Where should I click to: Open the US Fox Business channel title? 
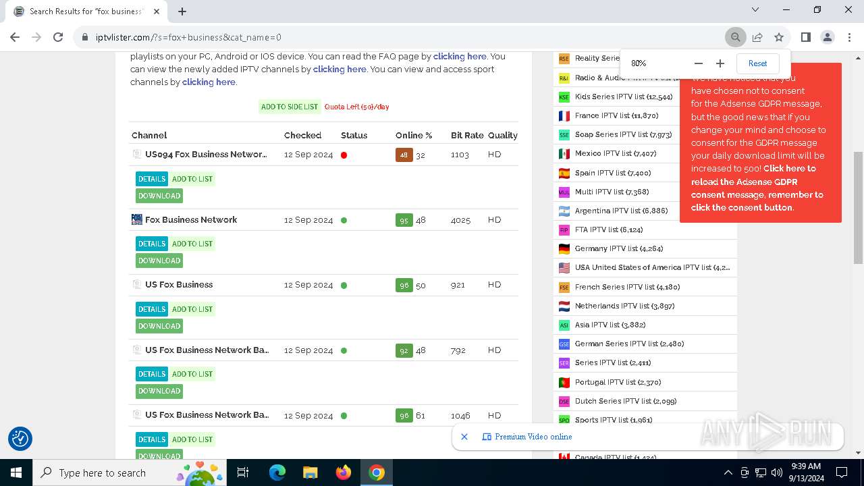click(x=179, y=284)
